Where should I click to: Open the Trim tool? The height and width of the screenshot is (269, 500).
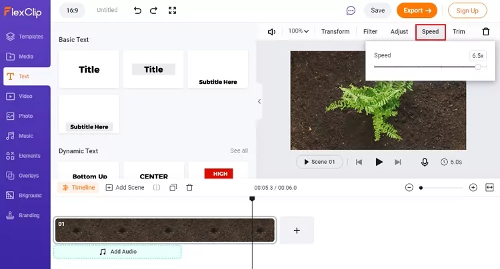(459, 31)
